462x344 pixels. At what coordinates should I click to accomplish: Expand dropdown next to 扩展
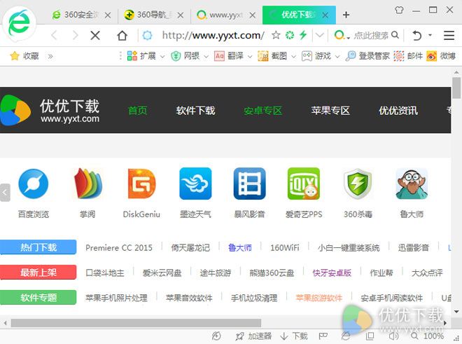(x=162, y=56)
